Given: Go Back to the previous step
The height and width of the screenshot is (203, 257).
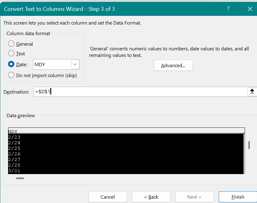Looking at the screenshot, I should point(151,197).
